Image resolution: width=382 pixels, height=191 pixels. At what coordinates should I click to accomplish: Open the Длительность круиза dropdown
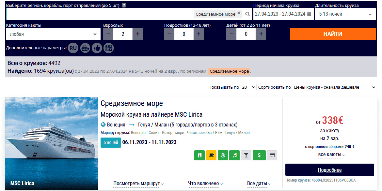pos(345,14)
